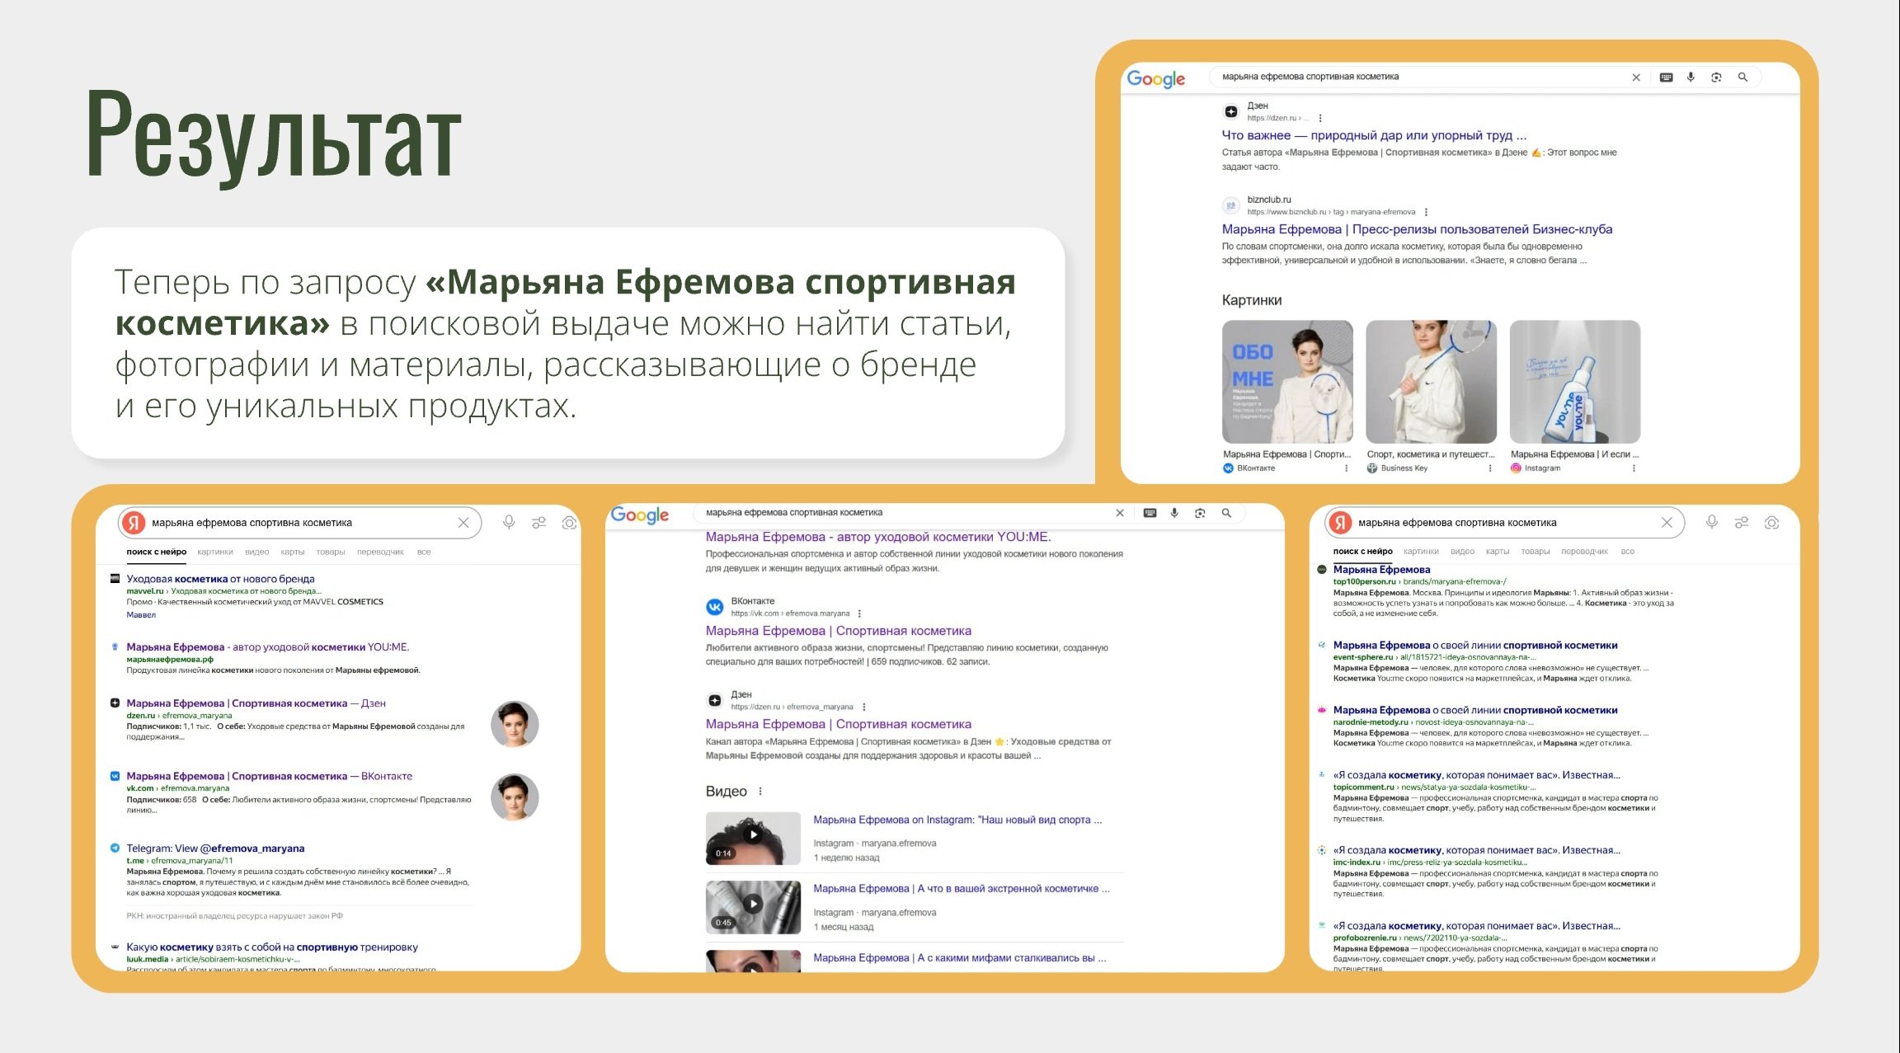The image size is (1900, 1053).
Task: Open three-dot menu next to bizनclub.ru result
Action: pyautogui.click(x=1426, y=212)
